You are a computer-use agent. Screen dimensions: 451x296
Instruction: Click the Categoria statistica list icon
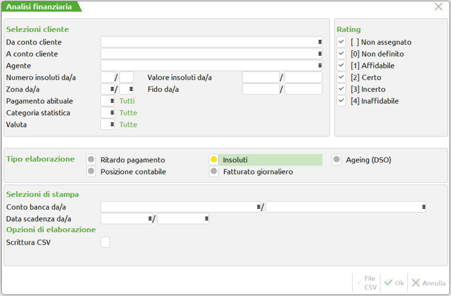tap(112, 113)
